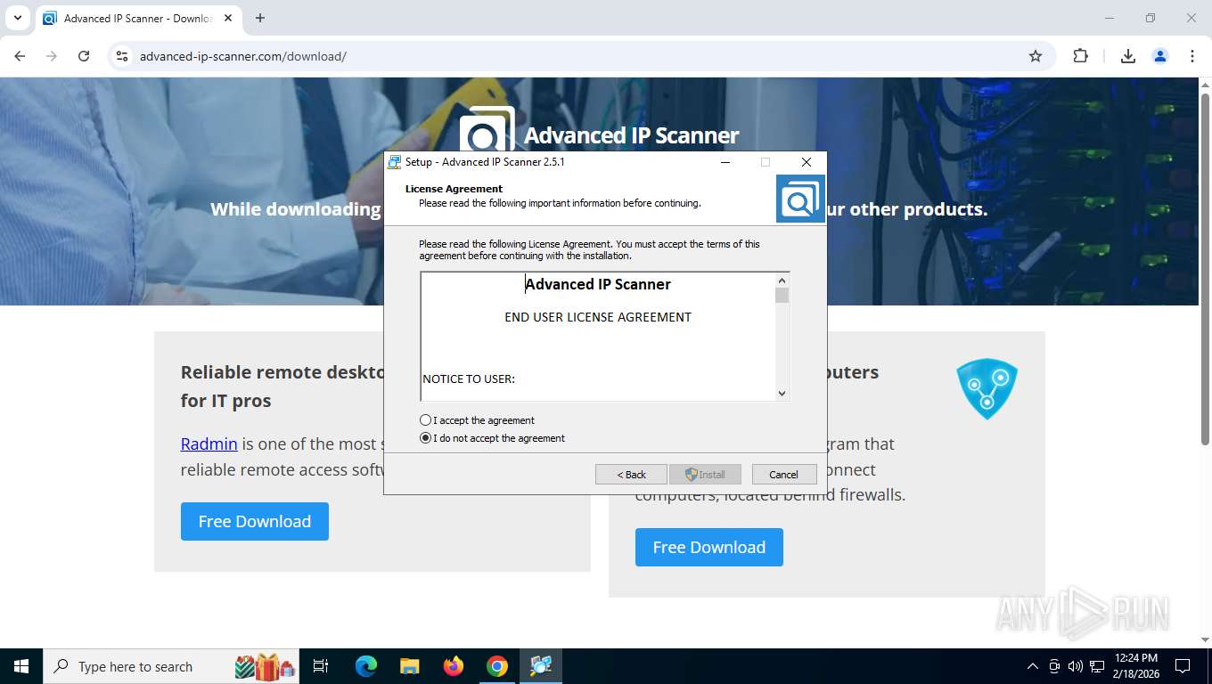
Task: Click the address bar URL
Action: point(242,56)
